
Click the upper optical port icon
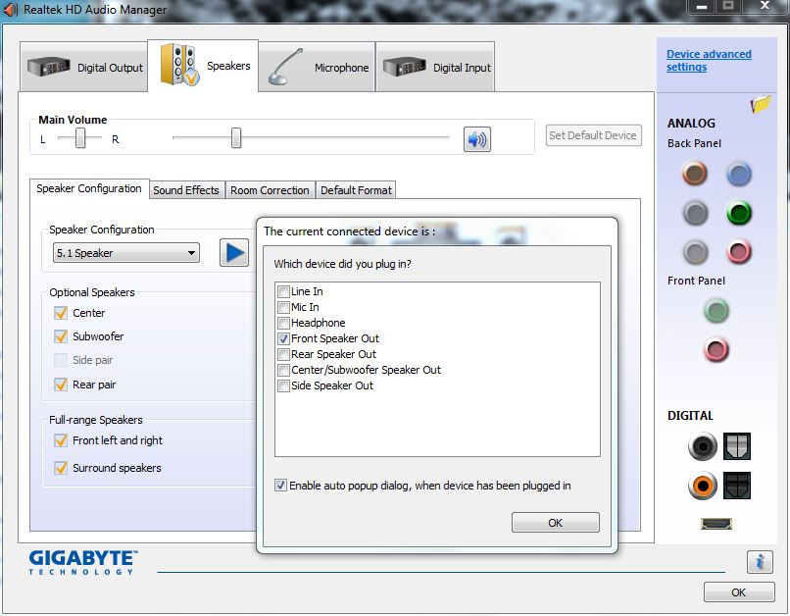(x=737, y=446)
